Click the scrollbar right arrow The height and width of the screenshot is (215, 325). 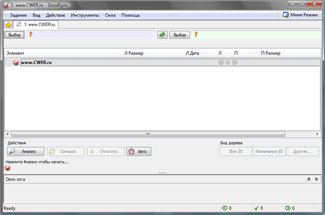pyautogui.click(x=317, y=134)
